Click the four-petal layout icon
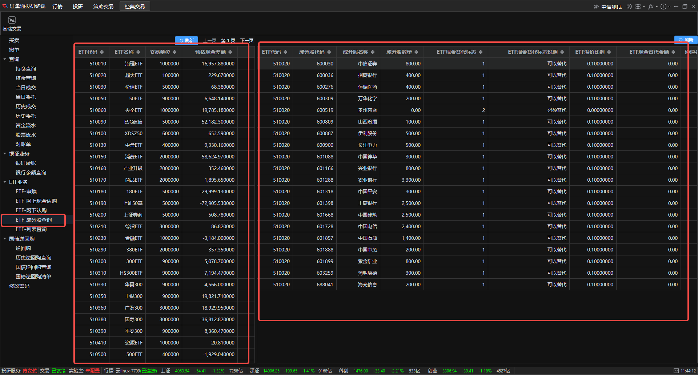 pyautogui.click(x=638, y=7)
